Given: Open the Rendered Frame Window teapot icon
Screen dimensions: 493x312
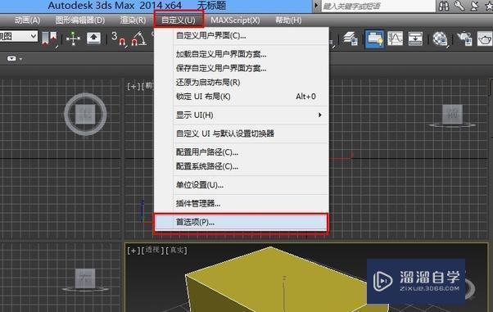Looking at the screenshot, I should click(485, 39).
